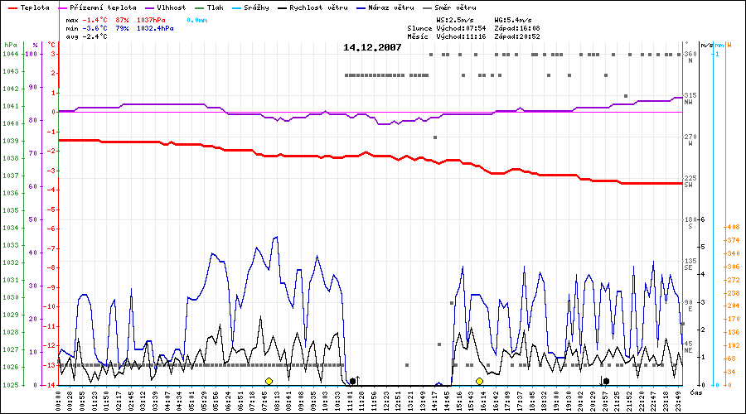Click the 11:01 time axis label
This screenshot has height=414, width=746.
point(350,402)
